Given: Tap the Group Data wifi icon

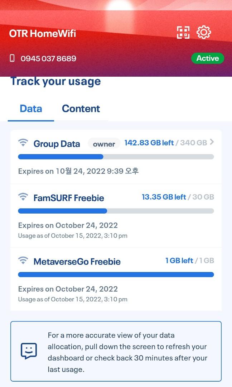Looking at the screenshot, I should pyautogui.click(x=23, y=143).
